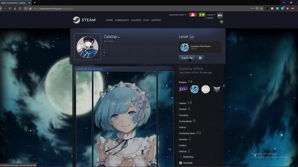Image resolution: width=298 pixels, height=167 pixels.
Task: Go to CHAT in Steam header
Action: tap(146, 20)
